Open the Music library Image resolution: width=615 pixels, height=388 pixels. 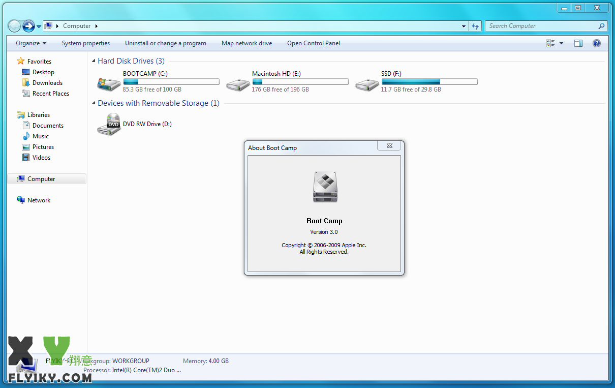(x=41, y=136)
